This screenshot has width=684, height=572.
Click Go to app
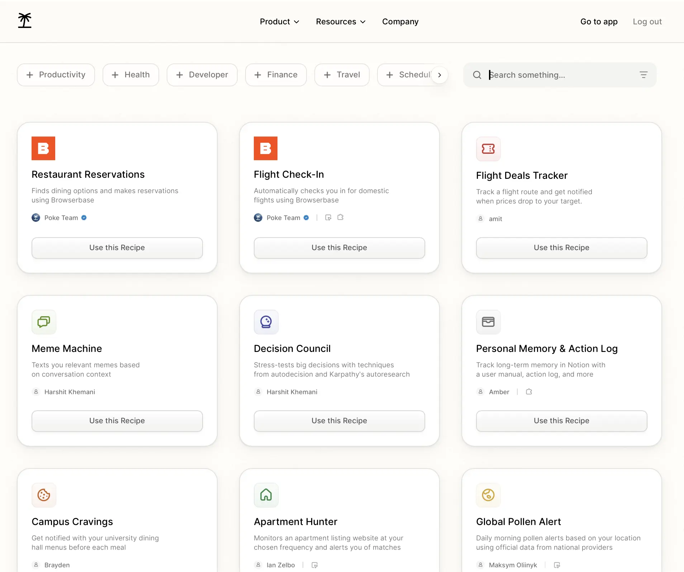599,22
